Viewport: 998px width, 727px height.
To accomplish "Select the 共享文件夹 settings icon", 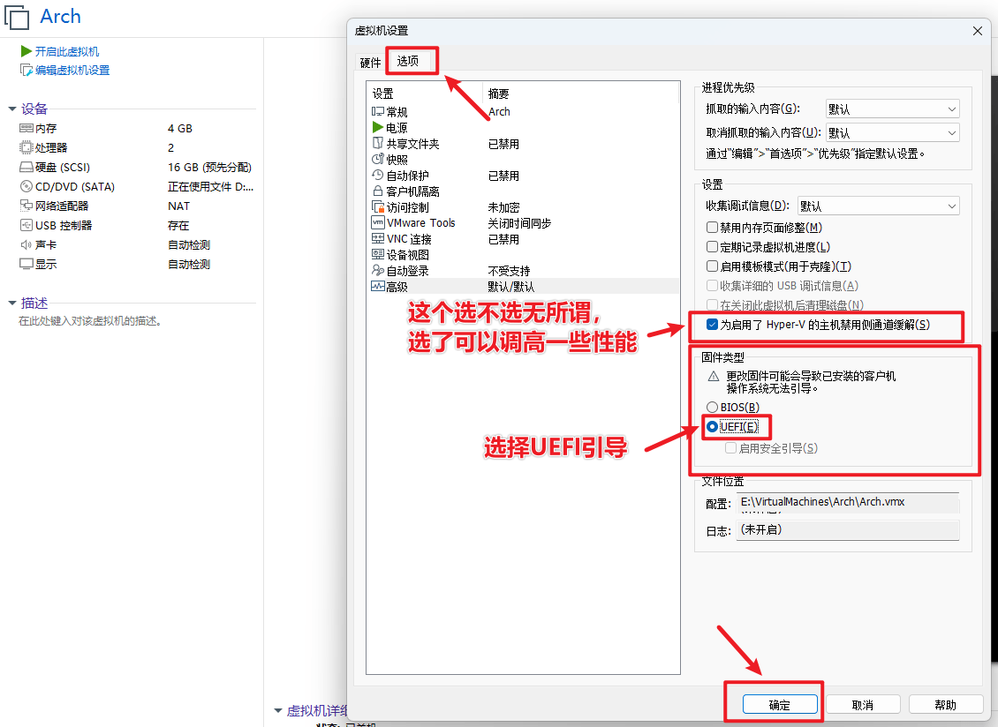I will point(378,144).
